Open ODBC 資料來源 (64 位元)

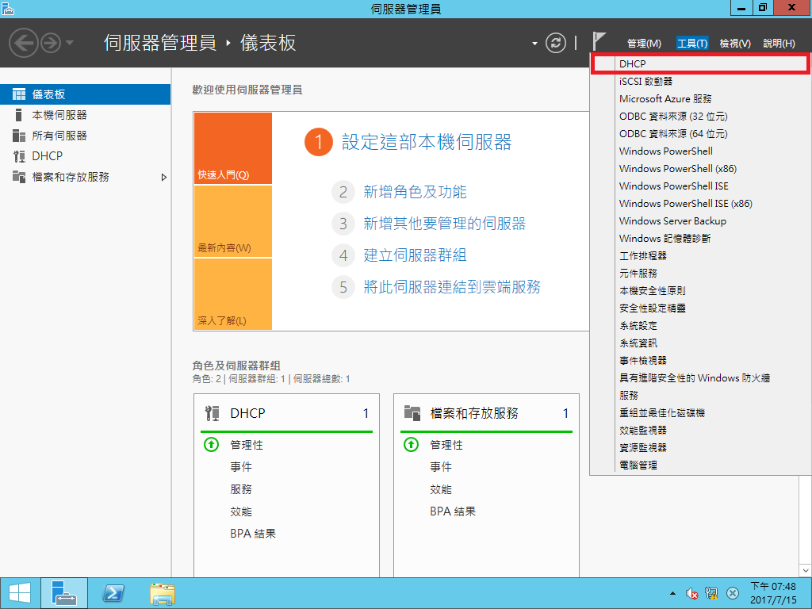701,133
